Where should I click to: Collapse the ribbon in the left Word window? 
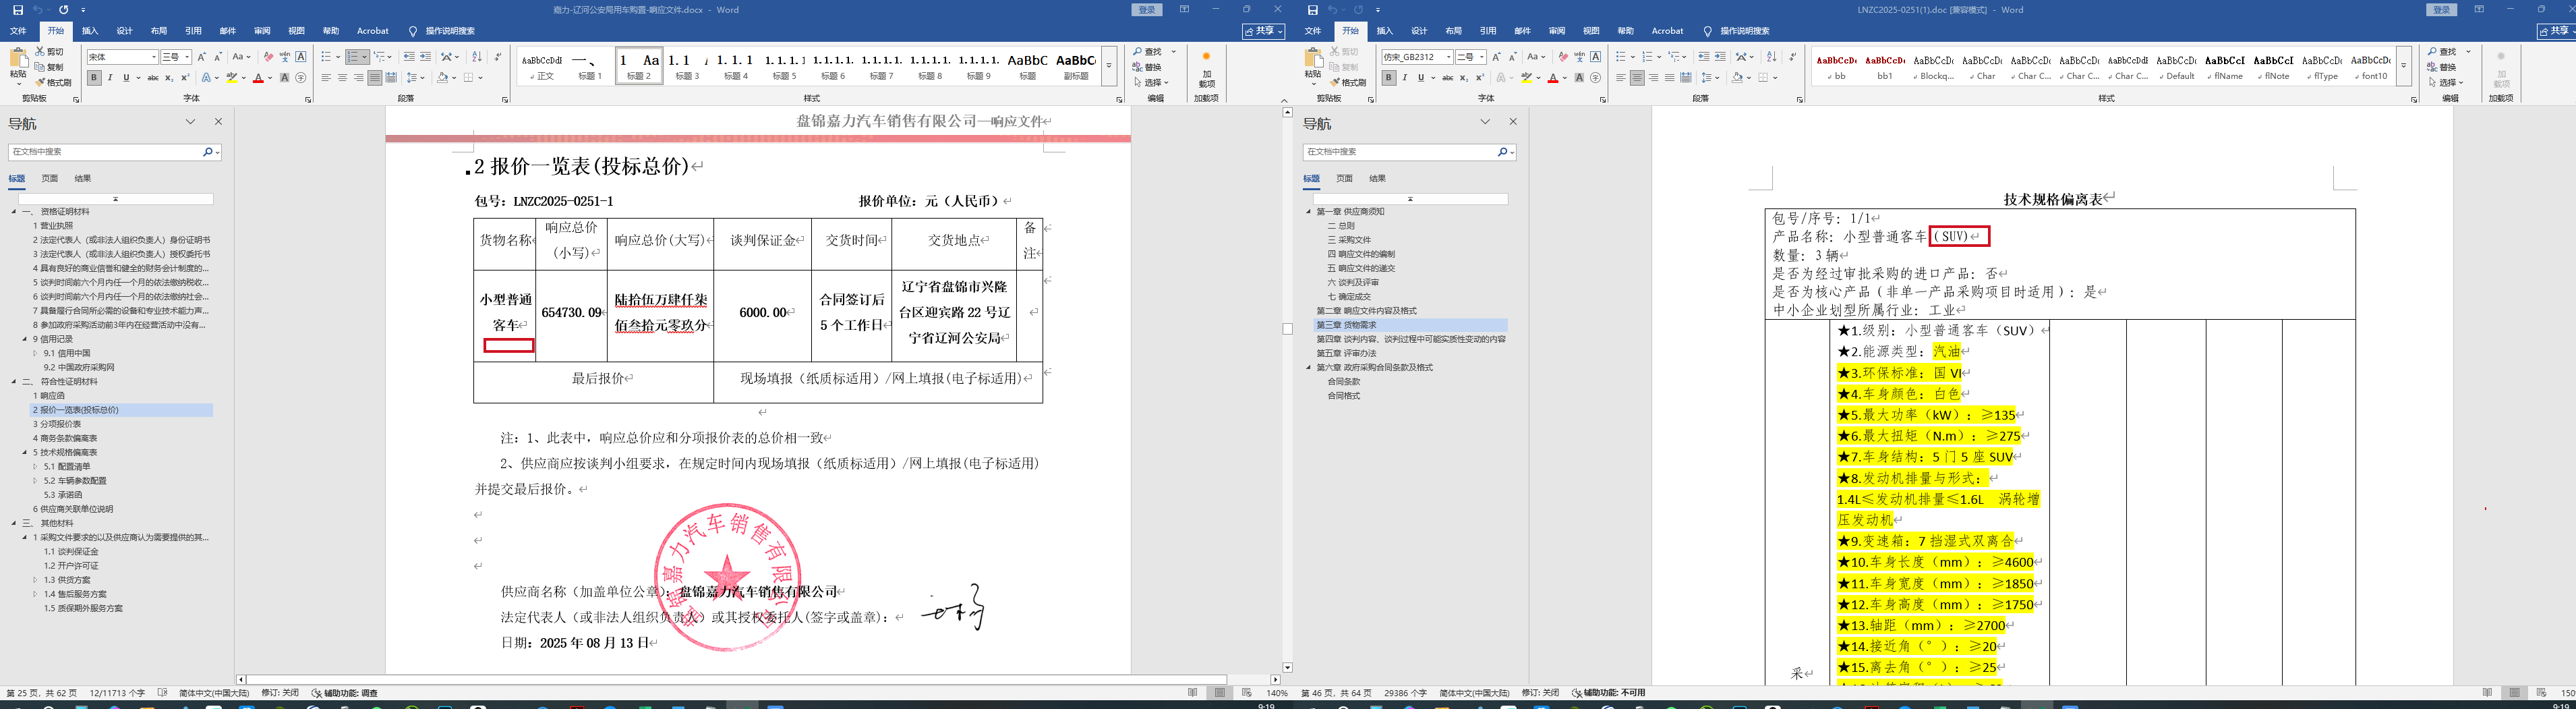(1285, 100)
